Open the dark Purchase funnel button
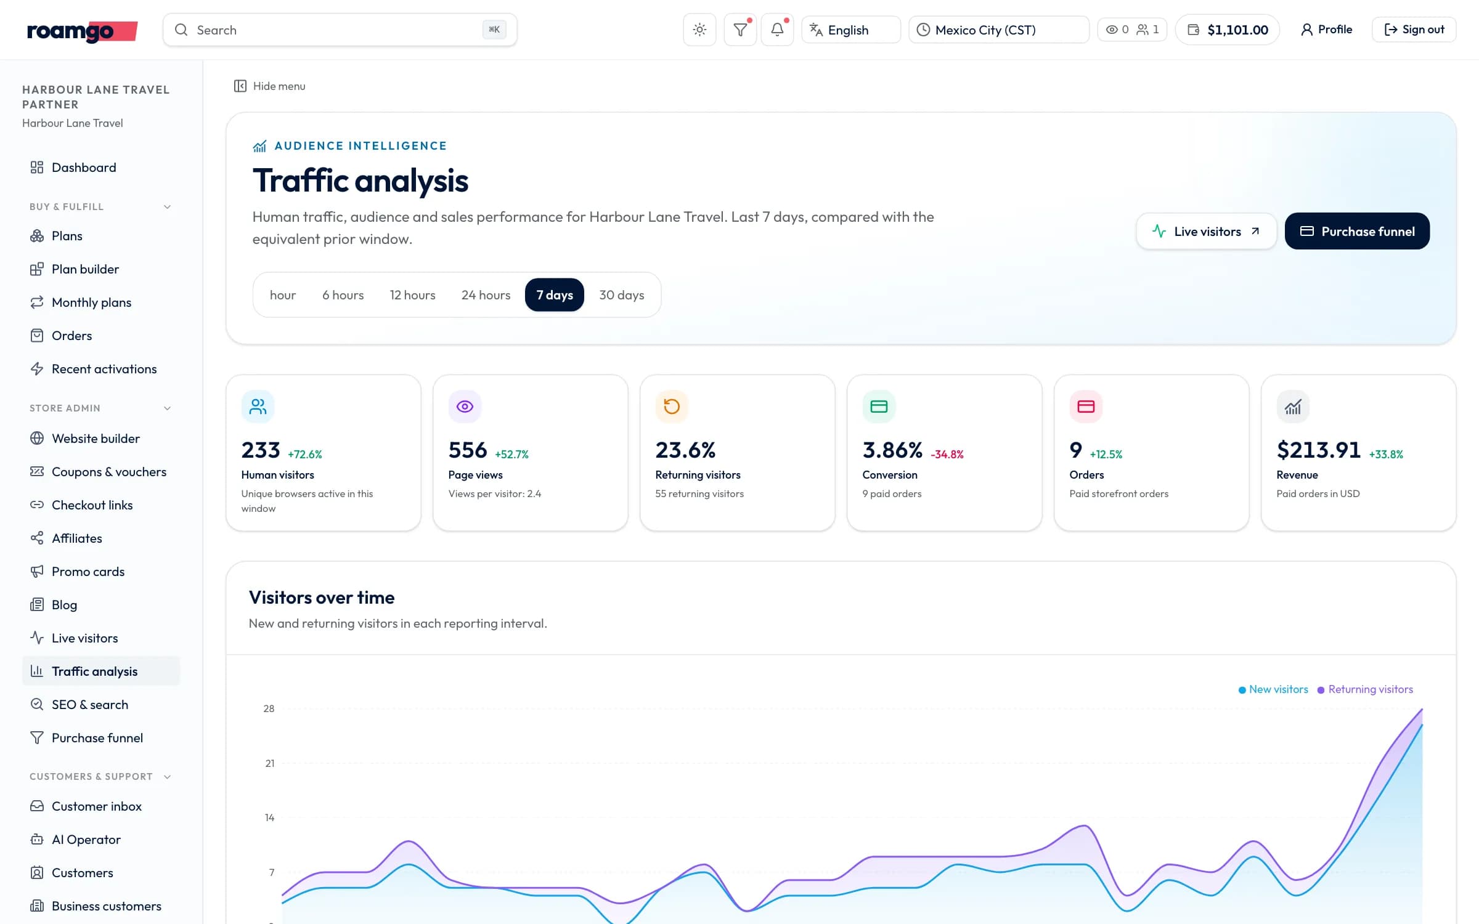This screenshot has height=924, width=1479. tap(1358, 232)
